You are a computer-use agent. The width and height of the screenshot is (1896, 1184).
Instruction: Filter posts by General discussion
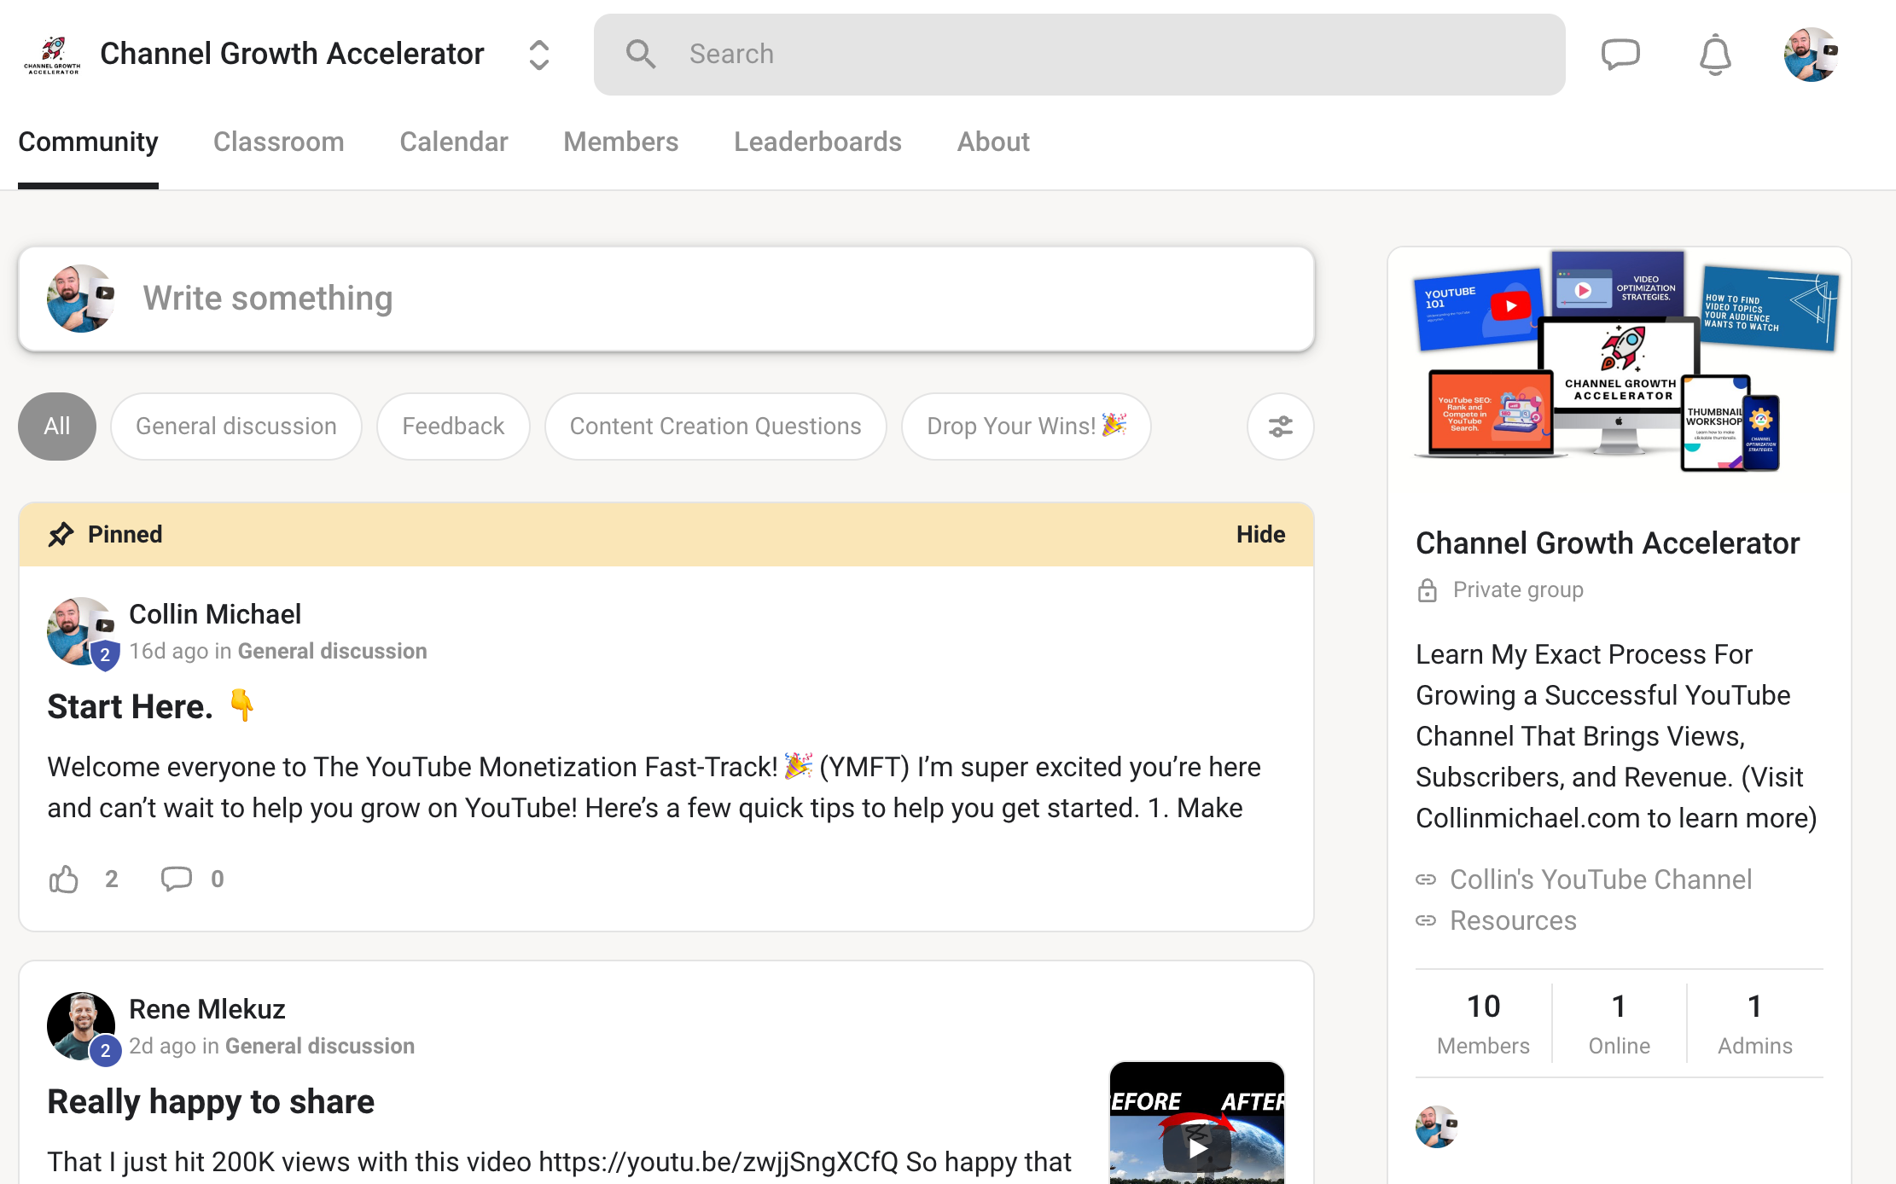tap(236, 427)
